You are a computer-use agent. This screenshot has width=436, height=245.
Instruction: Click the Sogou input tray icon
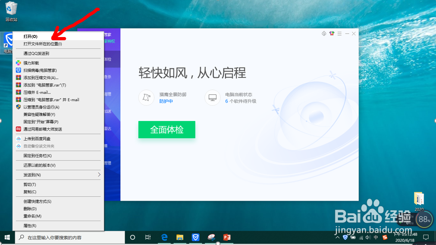[385, 238]
